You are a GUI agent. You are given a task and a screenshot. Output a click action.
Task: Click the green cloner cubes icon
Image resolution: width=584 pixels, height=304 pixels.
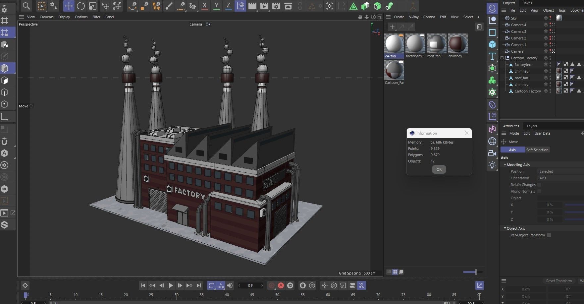click(x=492, y=80)
